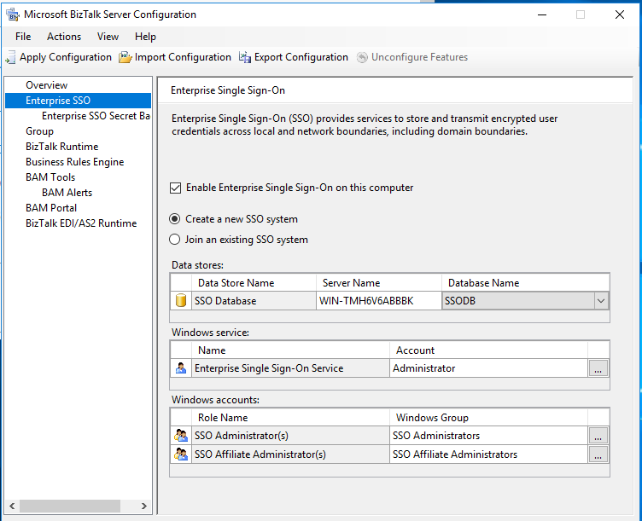Click the SSO Administrators windows group cell
642x521 pixels.
[x=489, y=436]
